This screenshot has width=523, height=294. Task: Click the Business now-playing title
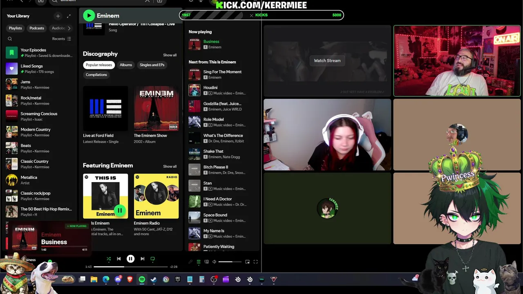211,42
